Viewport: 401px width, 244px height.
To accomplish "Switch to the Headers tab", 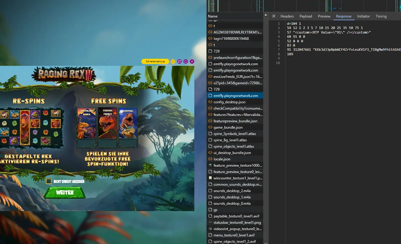I will coord(287,16).
